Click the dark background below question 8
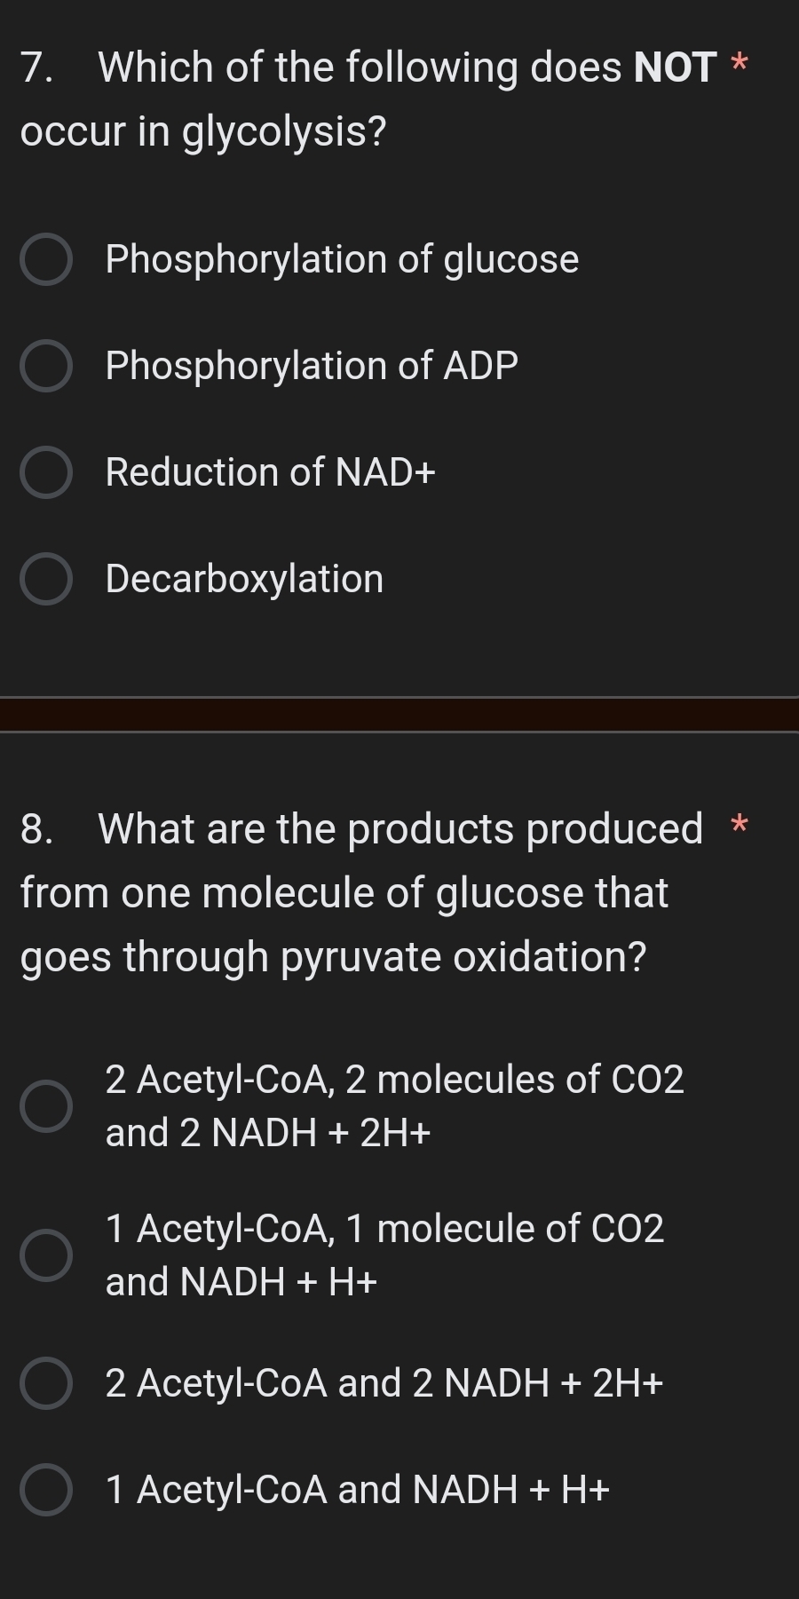This screenshot has height=1599, width=799. click(x=399, y=1571)
